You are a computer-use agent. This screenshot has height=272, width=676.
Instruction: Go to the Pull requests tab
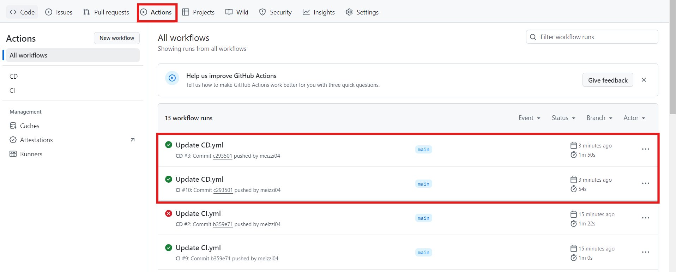[x=106, y=12]
